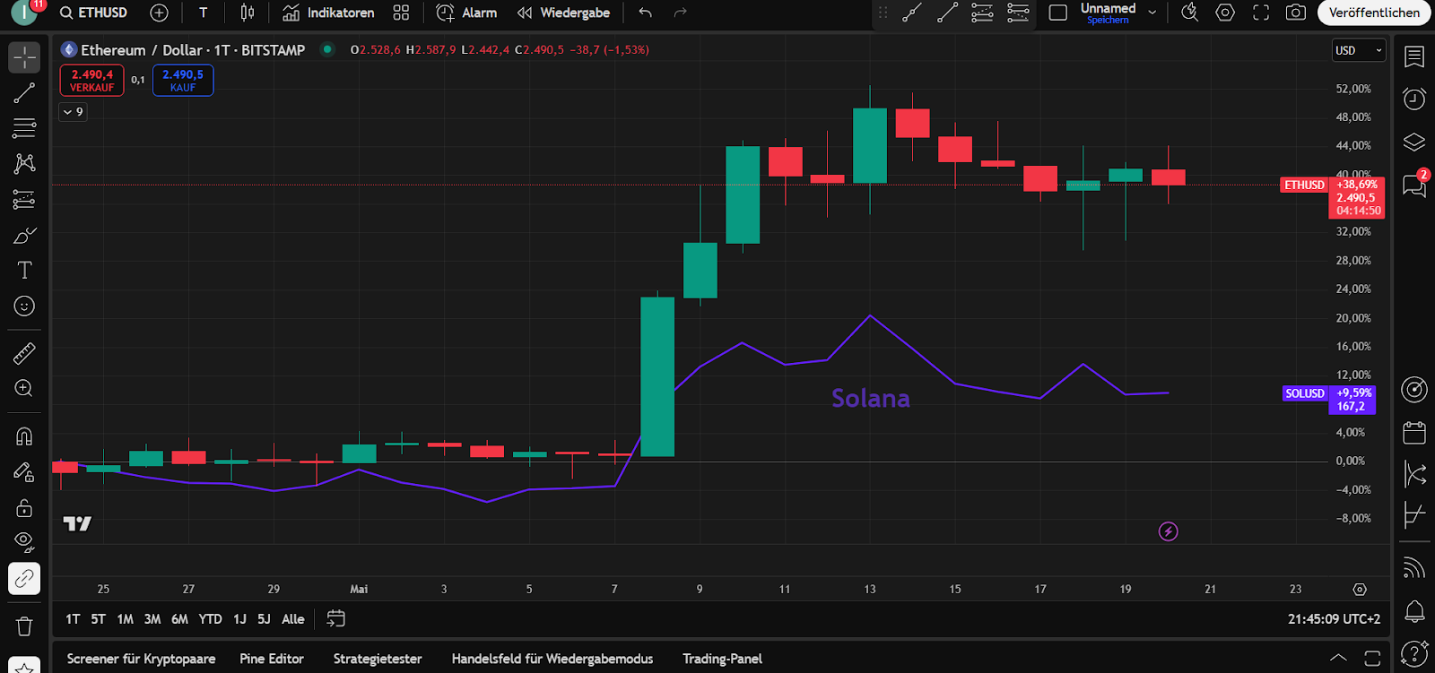1435x673 pixels.
Task: Expand the bottom panel chevron
Action: pyautogui.click(x=1338, y=658)
